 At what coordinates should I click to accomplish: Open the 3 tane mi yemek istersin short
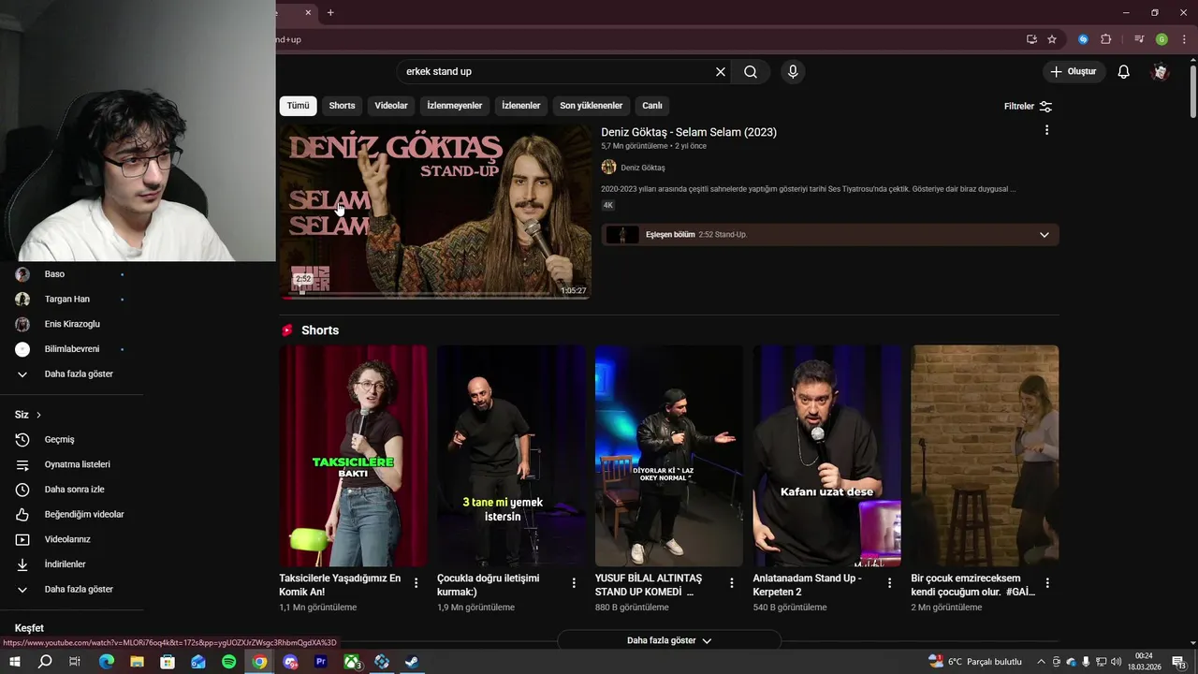(511, 456)
